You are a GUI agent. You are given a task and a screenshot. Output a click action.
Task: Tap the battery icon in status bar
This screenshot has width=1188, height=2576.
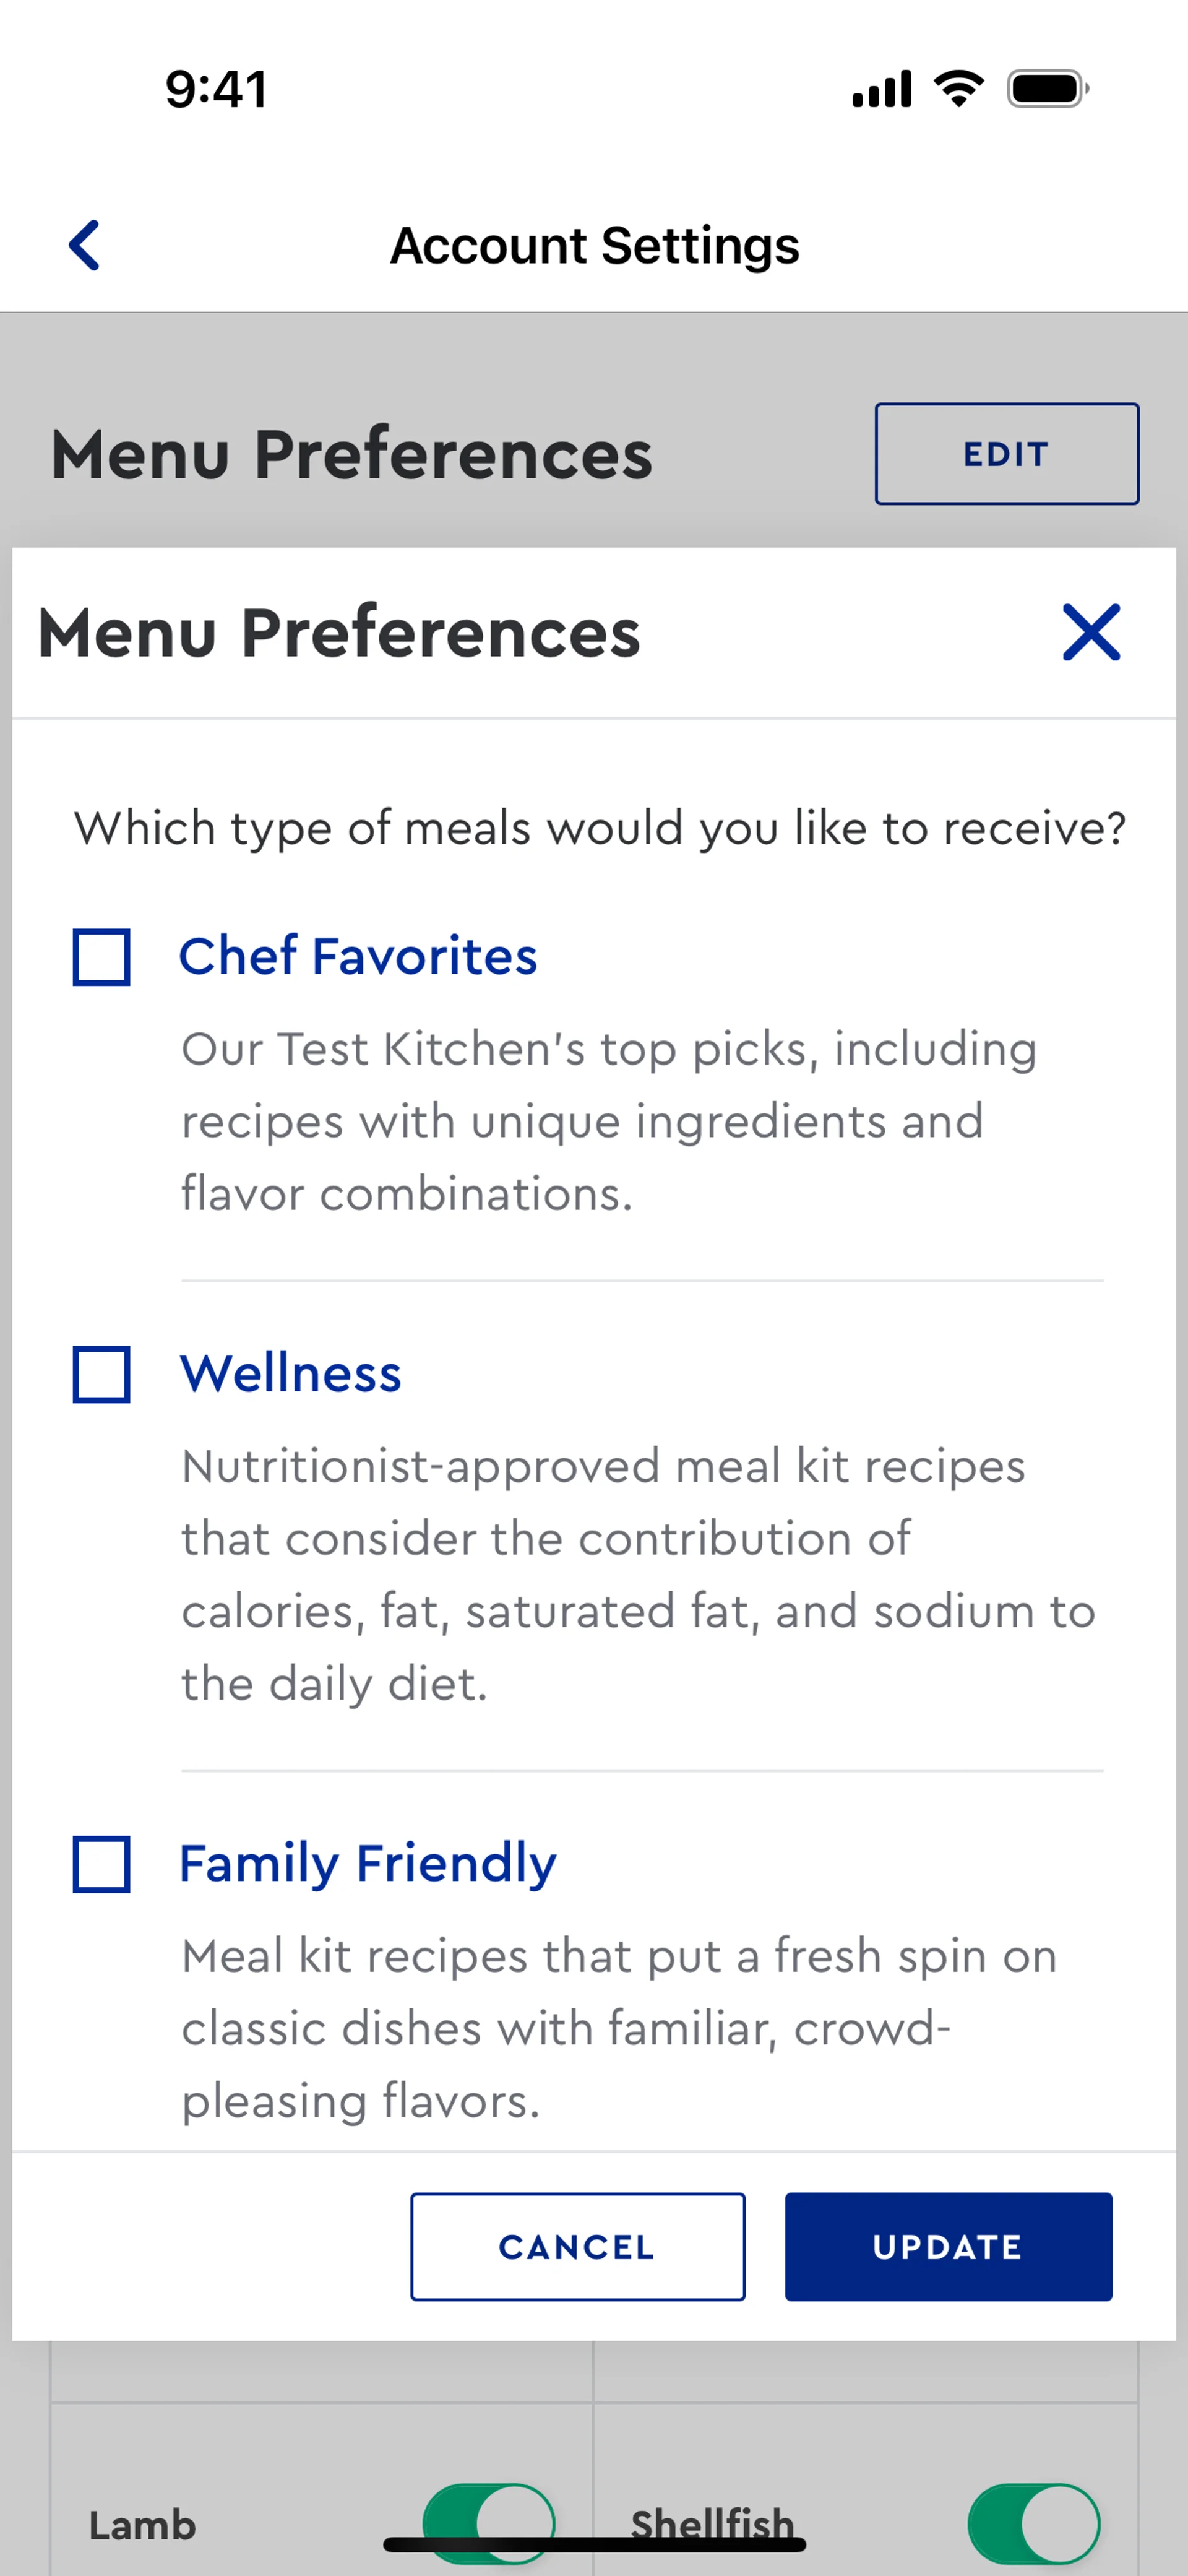point(1047,89)
